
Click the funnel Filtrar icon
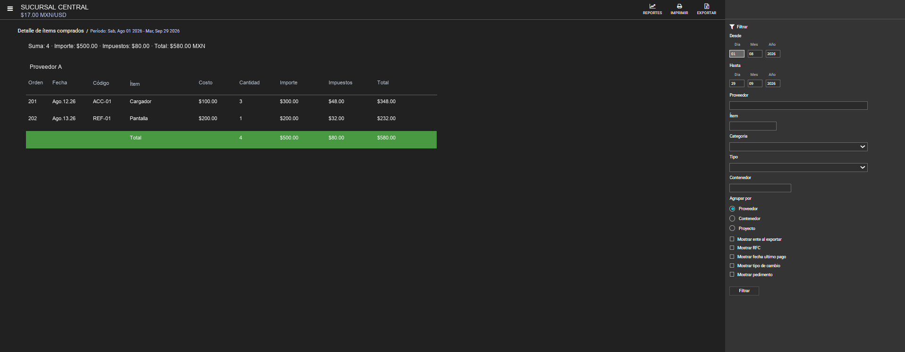pyautogui.click(x=732, y=27)
